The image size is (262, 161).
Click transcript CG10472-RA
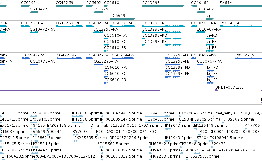pos(42,29)
